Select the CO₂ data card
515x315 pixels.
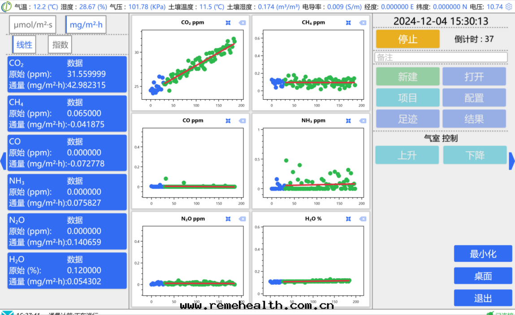67,74
